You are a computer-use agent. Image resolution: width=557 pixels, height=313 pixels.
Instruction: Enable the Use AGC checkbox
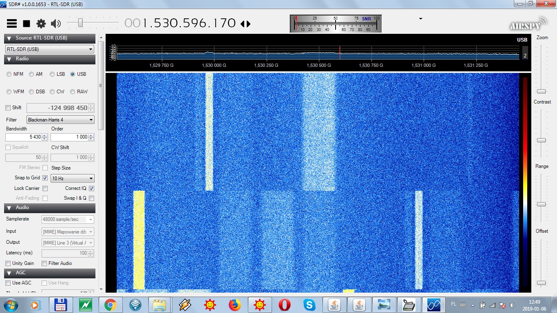pos(8,283)
